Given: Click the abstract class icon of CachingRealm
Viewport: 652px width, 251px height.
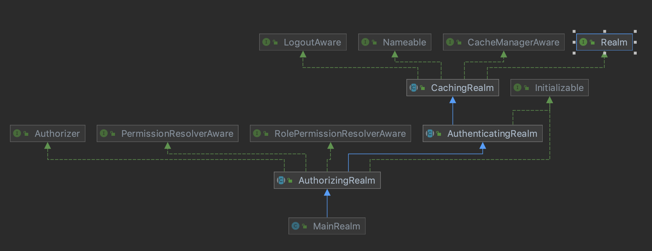Looking at the screenshot, I should pyautogui.click(x=413, y=88).
